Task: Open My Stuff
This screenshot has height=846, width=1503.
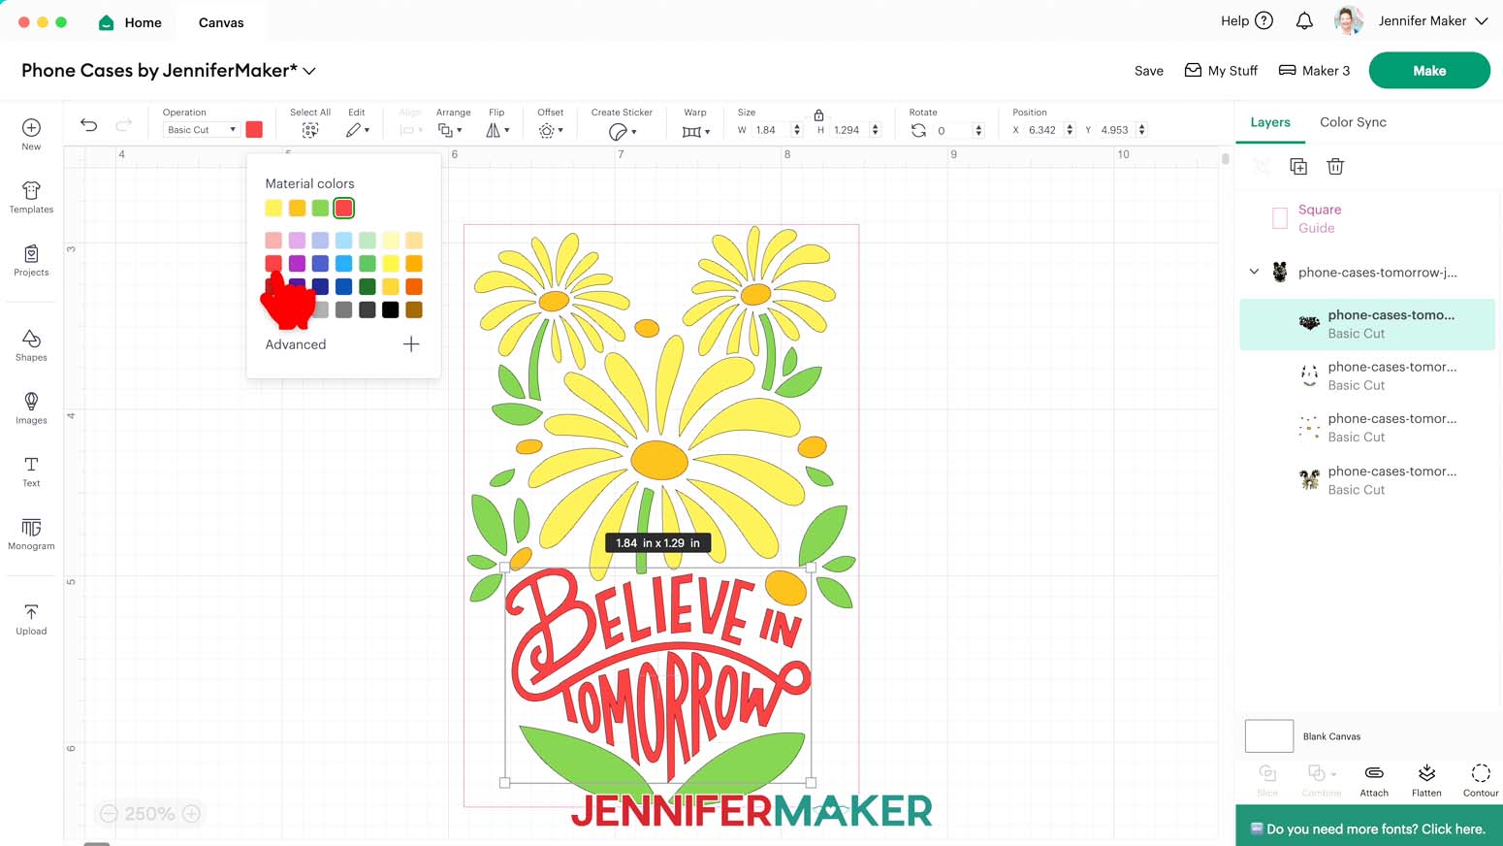Action: [x=1221, y=71]
